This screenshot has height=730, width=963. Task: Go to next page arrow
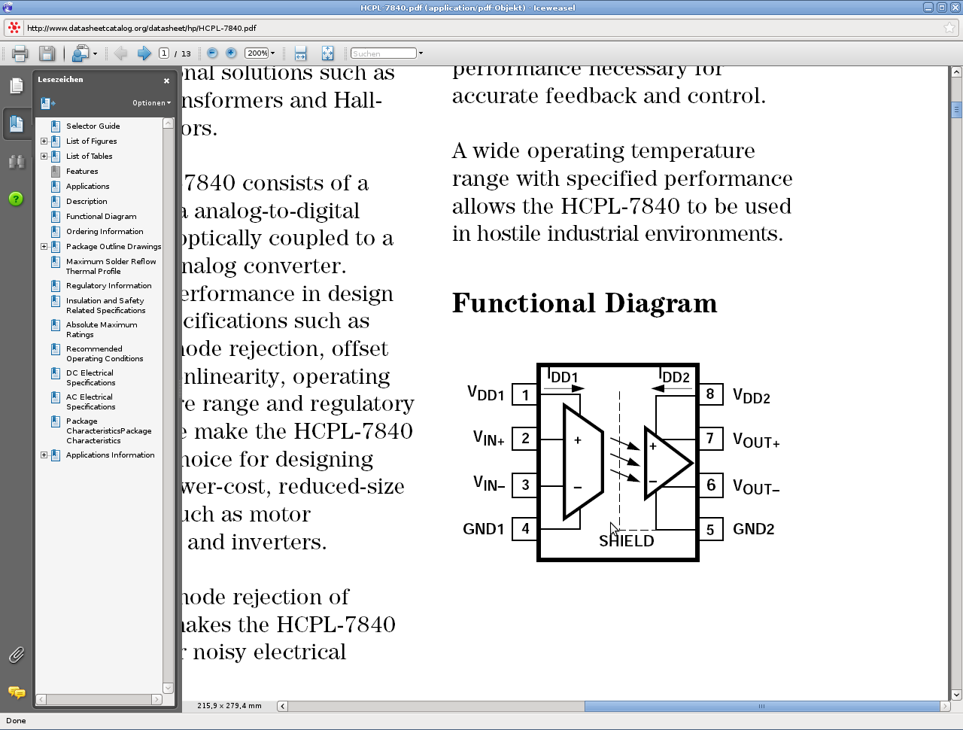tap(144, 53)
